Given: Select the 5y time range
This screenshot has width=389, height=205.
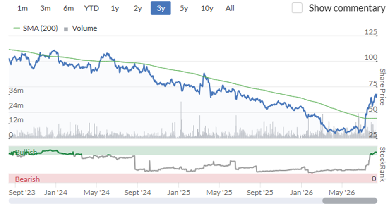Looking at the screenshot, I should 184,8.
